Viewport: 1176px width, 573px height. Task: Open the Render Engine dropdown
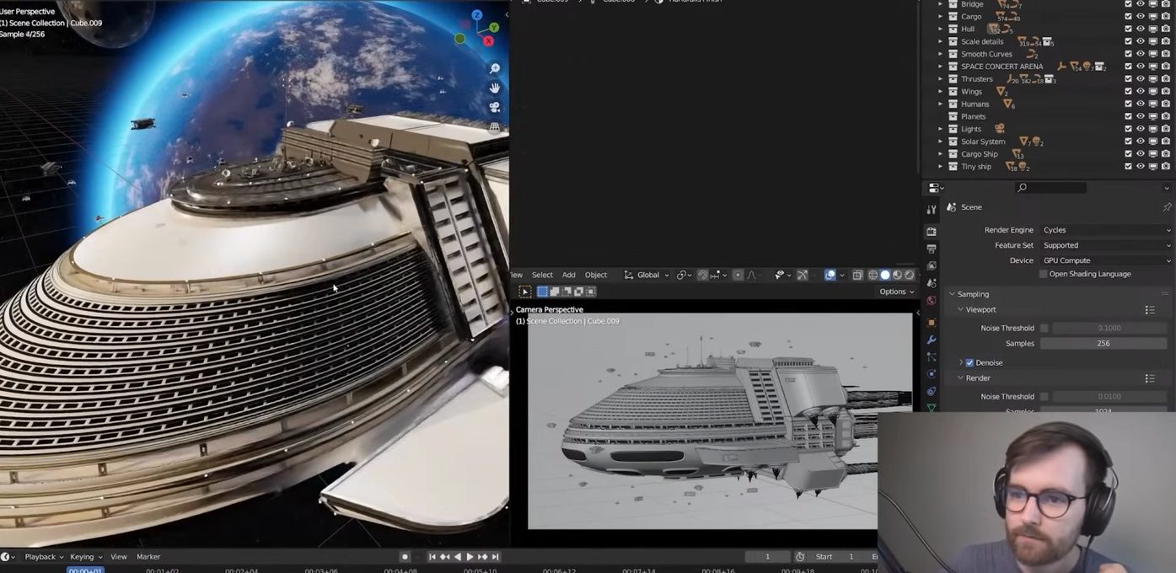(x=1105, y=230)
